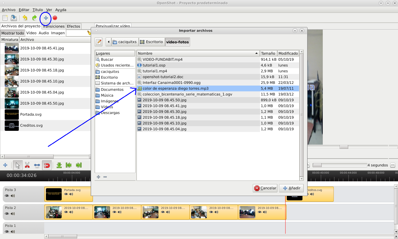Open the Título menu
The height and width of the screenshot is (239, 398).
point(38,10)
